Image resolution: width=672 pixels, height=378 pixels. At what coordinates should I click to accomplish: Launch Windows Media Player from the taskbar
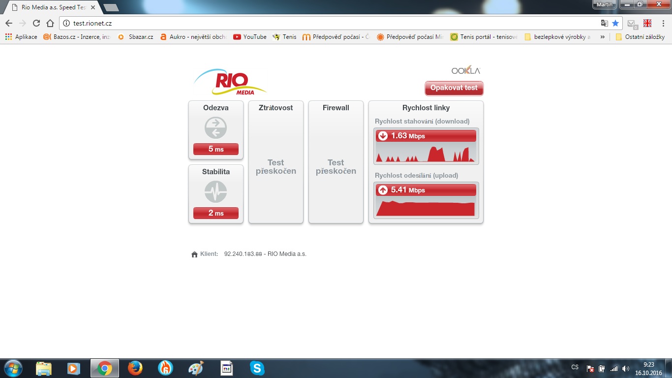(x=74, y=368)
